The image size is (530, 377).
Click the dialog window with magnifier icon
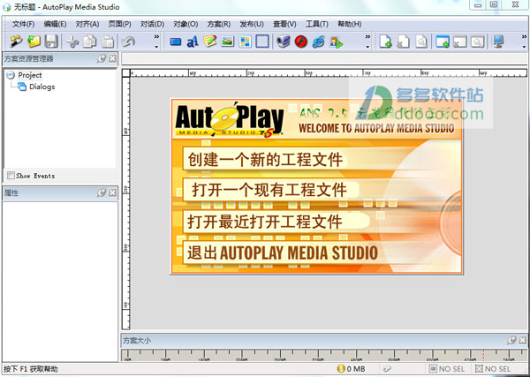477,41
